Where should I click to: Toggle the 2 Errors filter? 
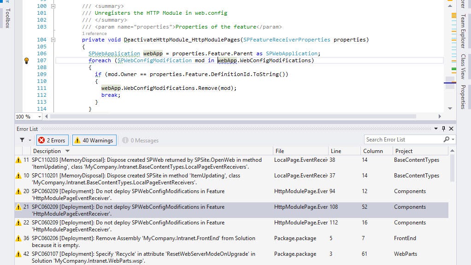(52, 140)
